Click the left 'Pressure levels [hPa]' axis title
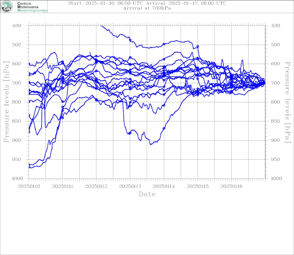 click(6, 102)
